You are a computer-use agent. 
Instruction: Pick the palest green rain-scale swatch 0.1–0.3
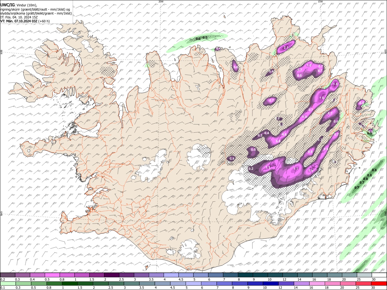click(8, 283)
